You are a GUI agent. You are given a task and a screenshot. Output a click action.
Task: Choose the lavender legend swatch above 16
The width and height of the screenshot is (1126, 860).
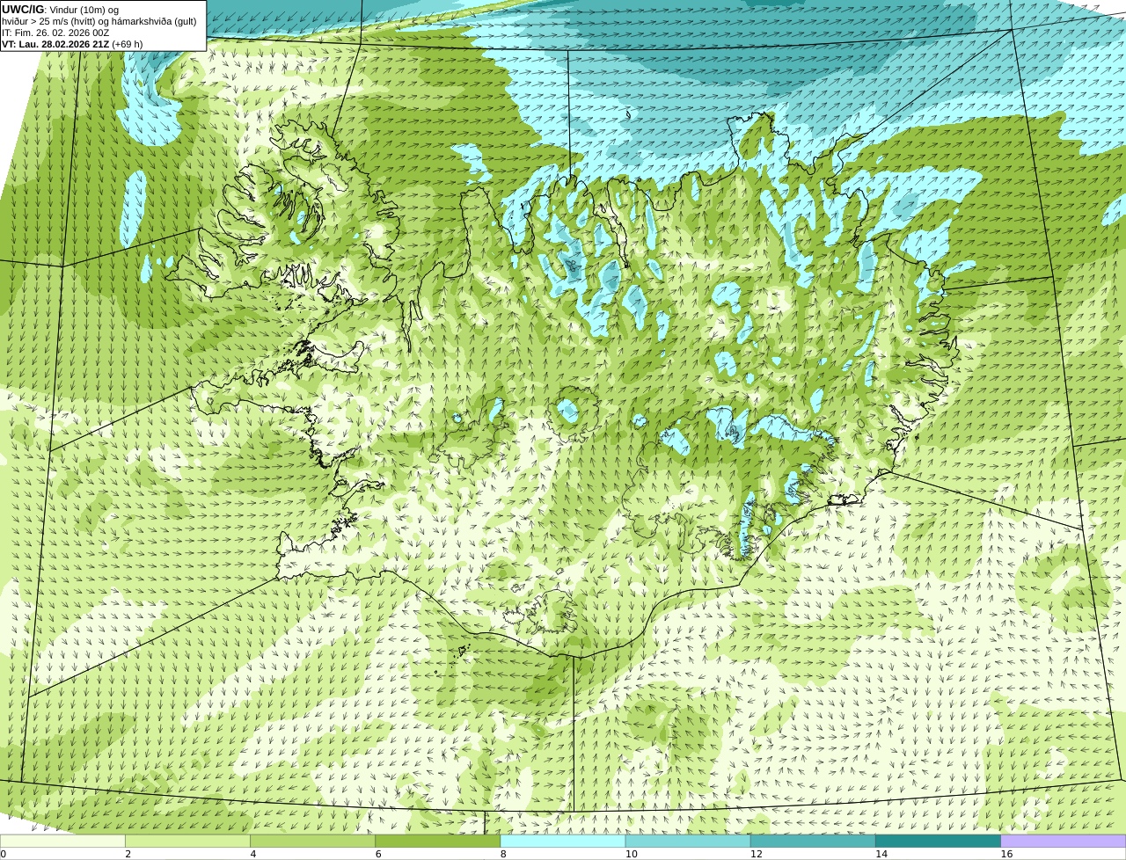[1064, 841]
